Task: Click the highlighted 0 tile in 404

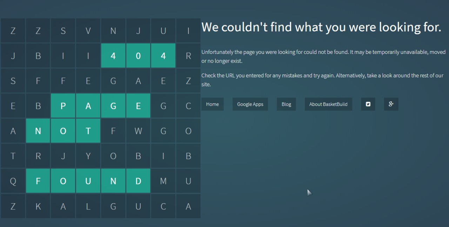Action: pyautogui.click(x=138, y=56)
